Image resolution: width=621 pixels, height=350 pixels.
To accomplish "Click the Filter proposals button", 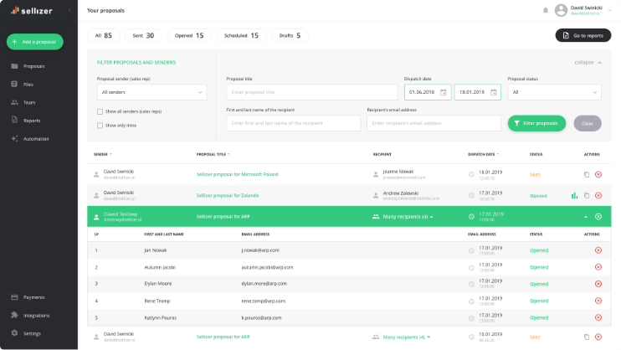I will pyautogui.click(x=536, y=123).
